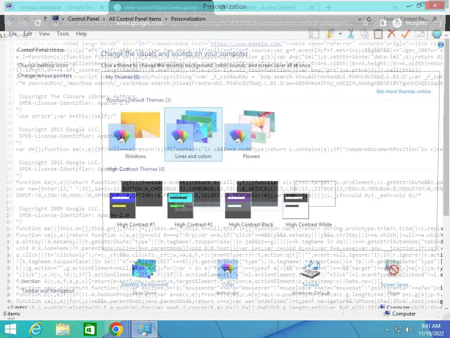Switch to Control Panel taskbar button
Viewport: 450px width, 338px height.
[x=144, y=329]
